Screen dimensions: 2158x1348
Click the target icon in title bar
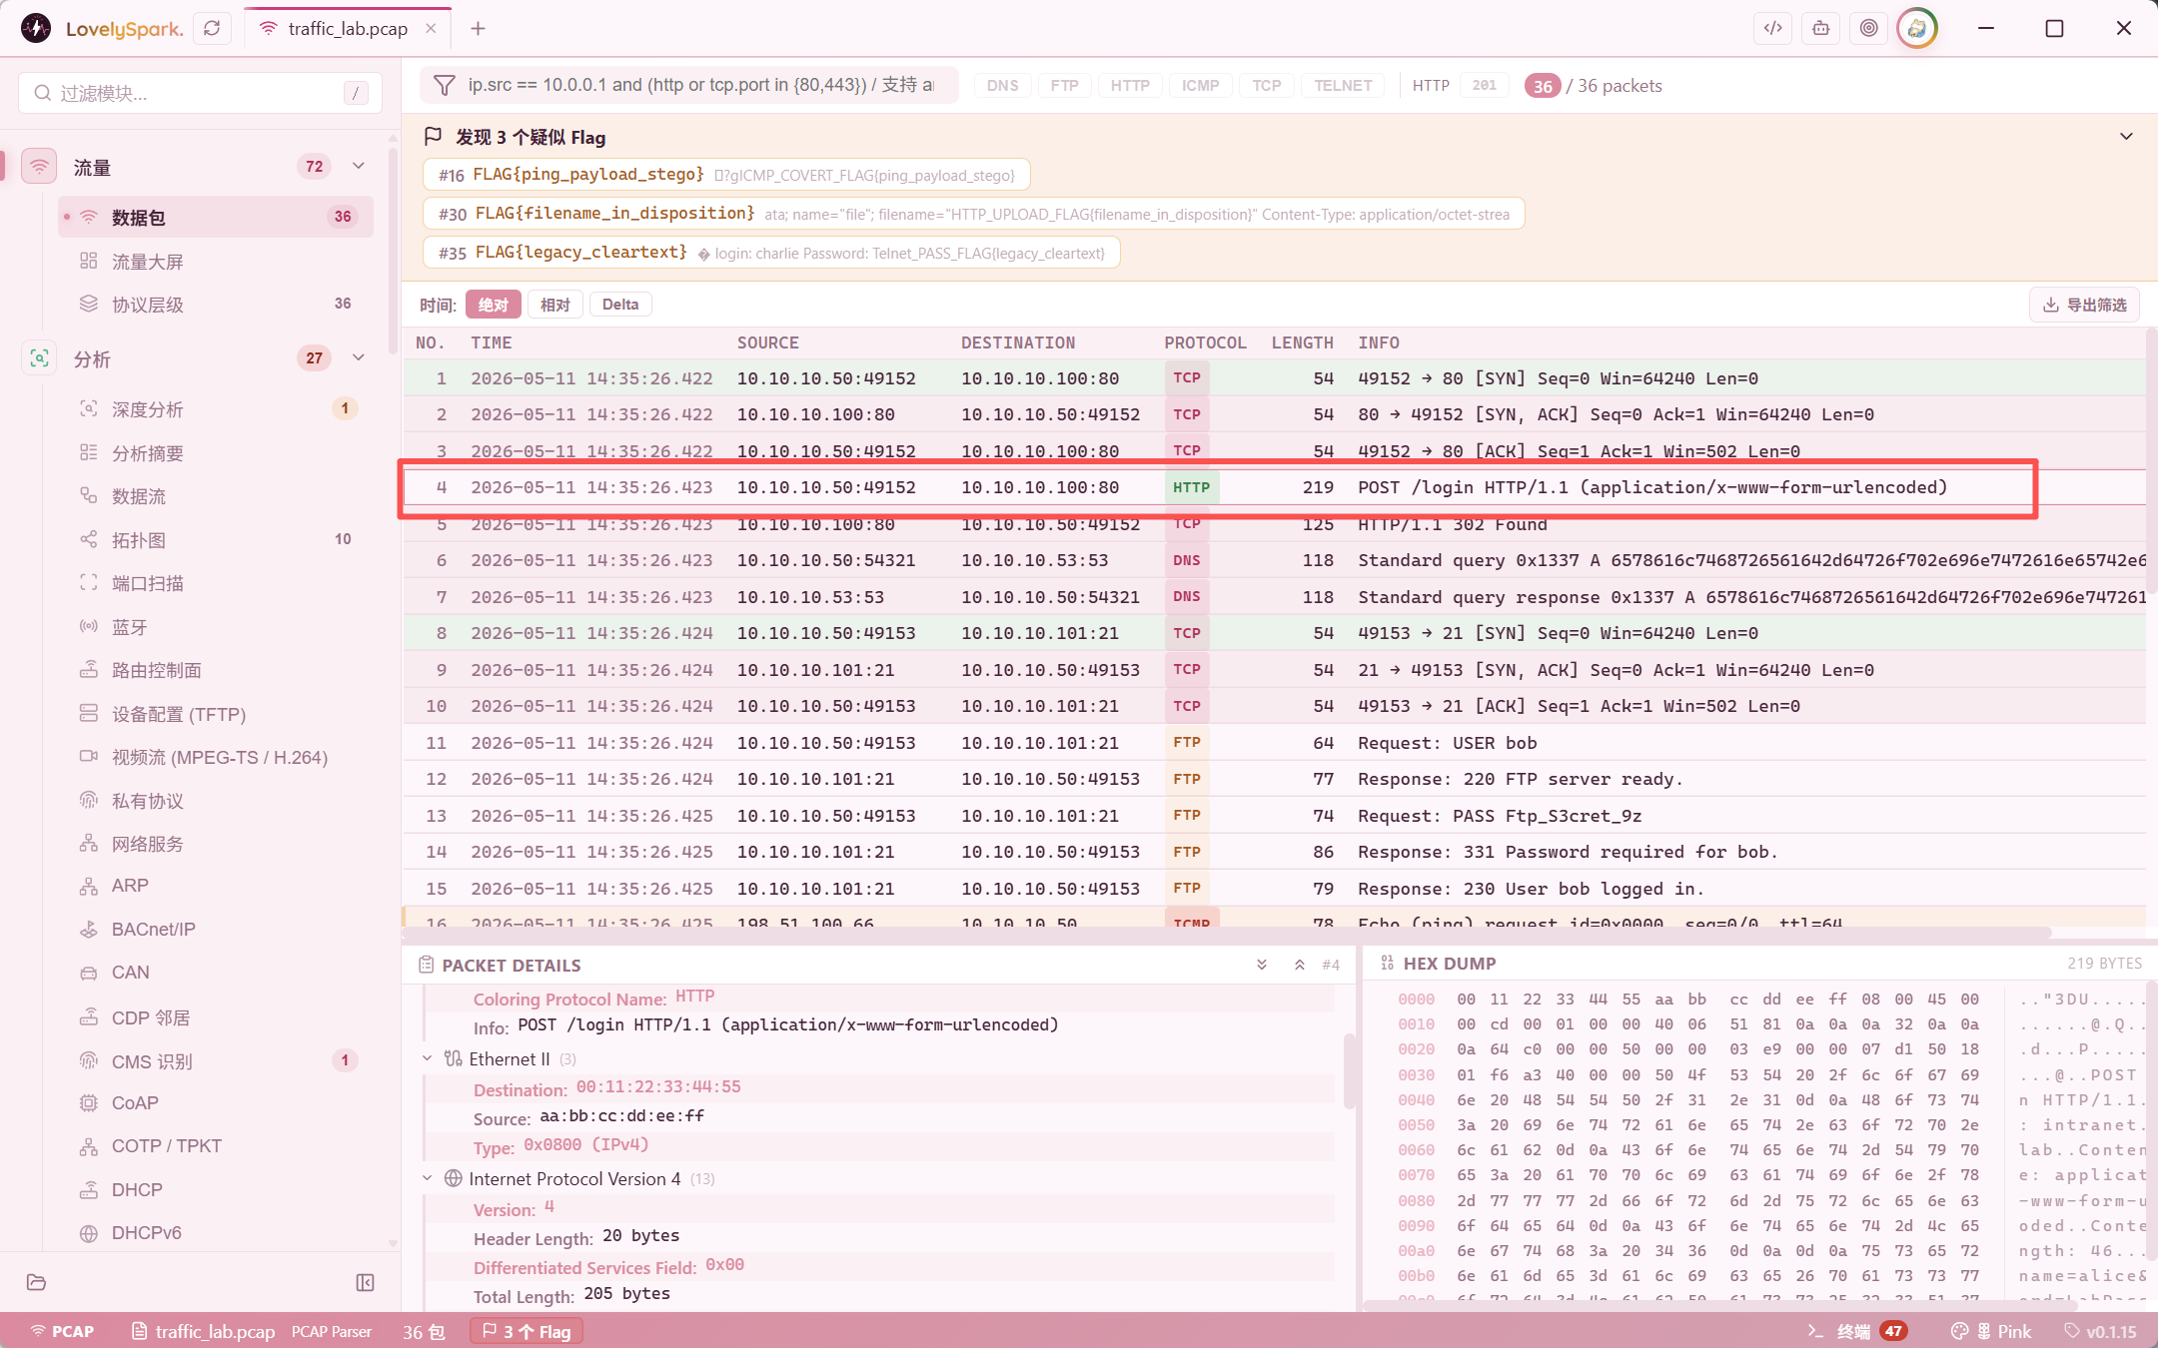coord(1868,29)
